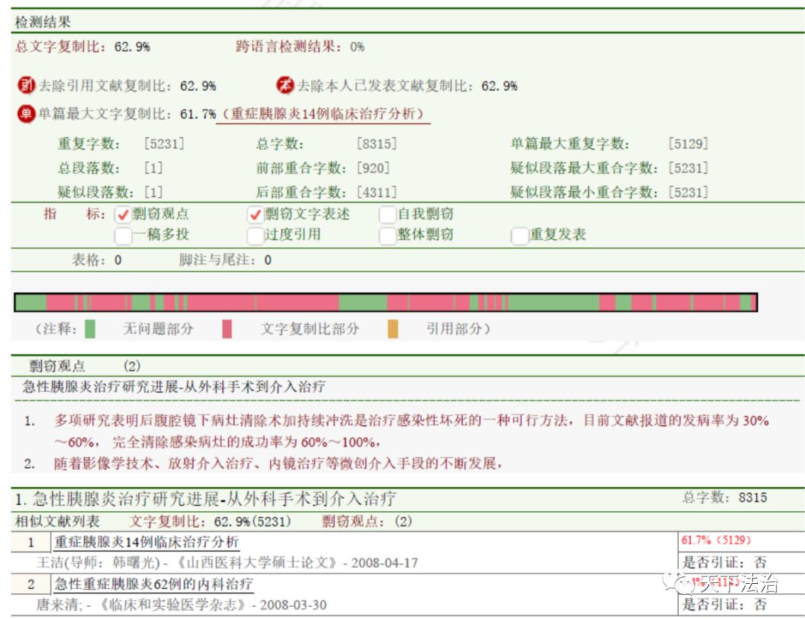Check the 一稿多投 checkbox

123,236
